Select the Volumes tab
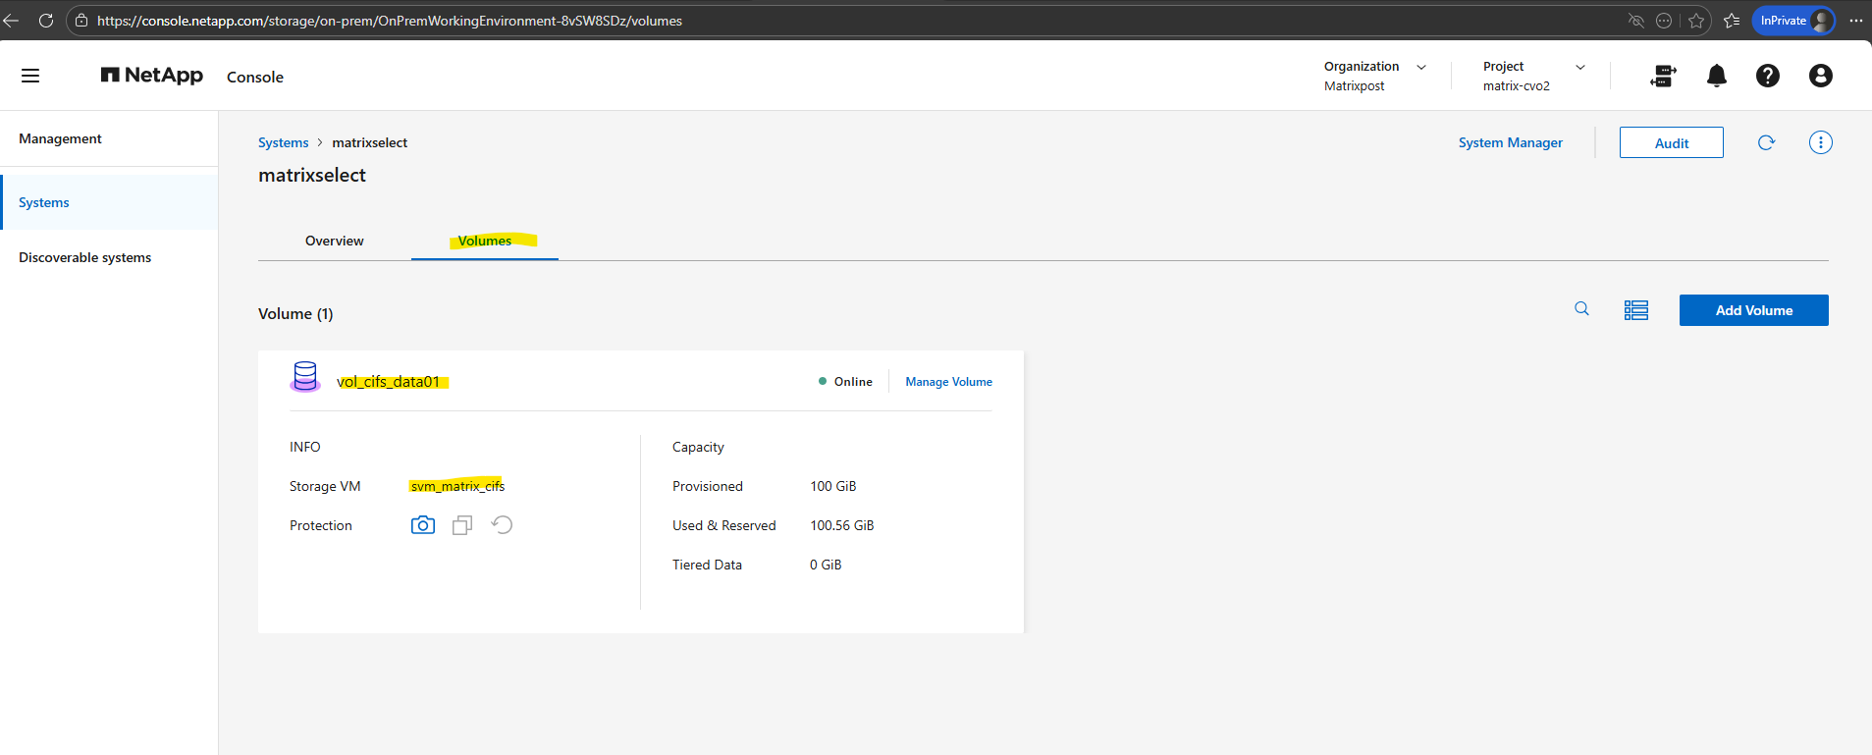1872x755 pixels. pyautogui.click(x=485, y=241)
